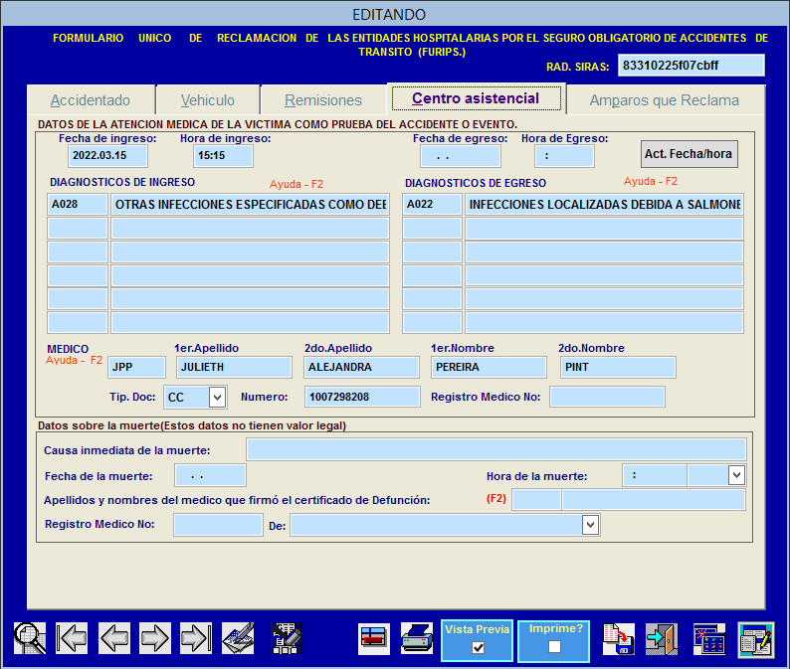
Task: Click the OTRAS INFECCIONES ESPECIFICADAS description field
Action: coord(250,205)
